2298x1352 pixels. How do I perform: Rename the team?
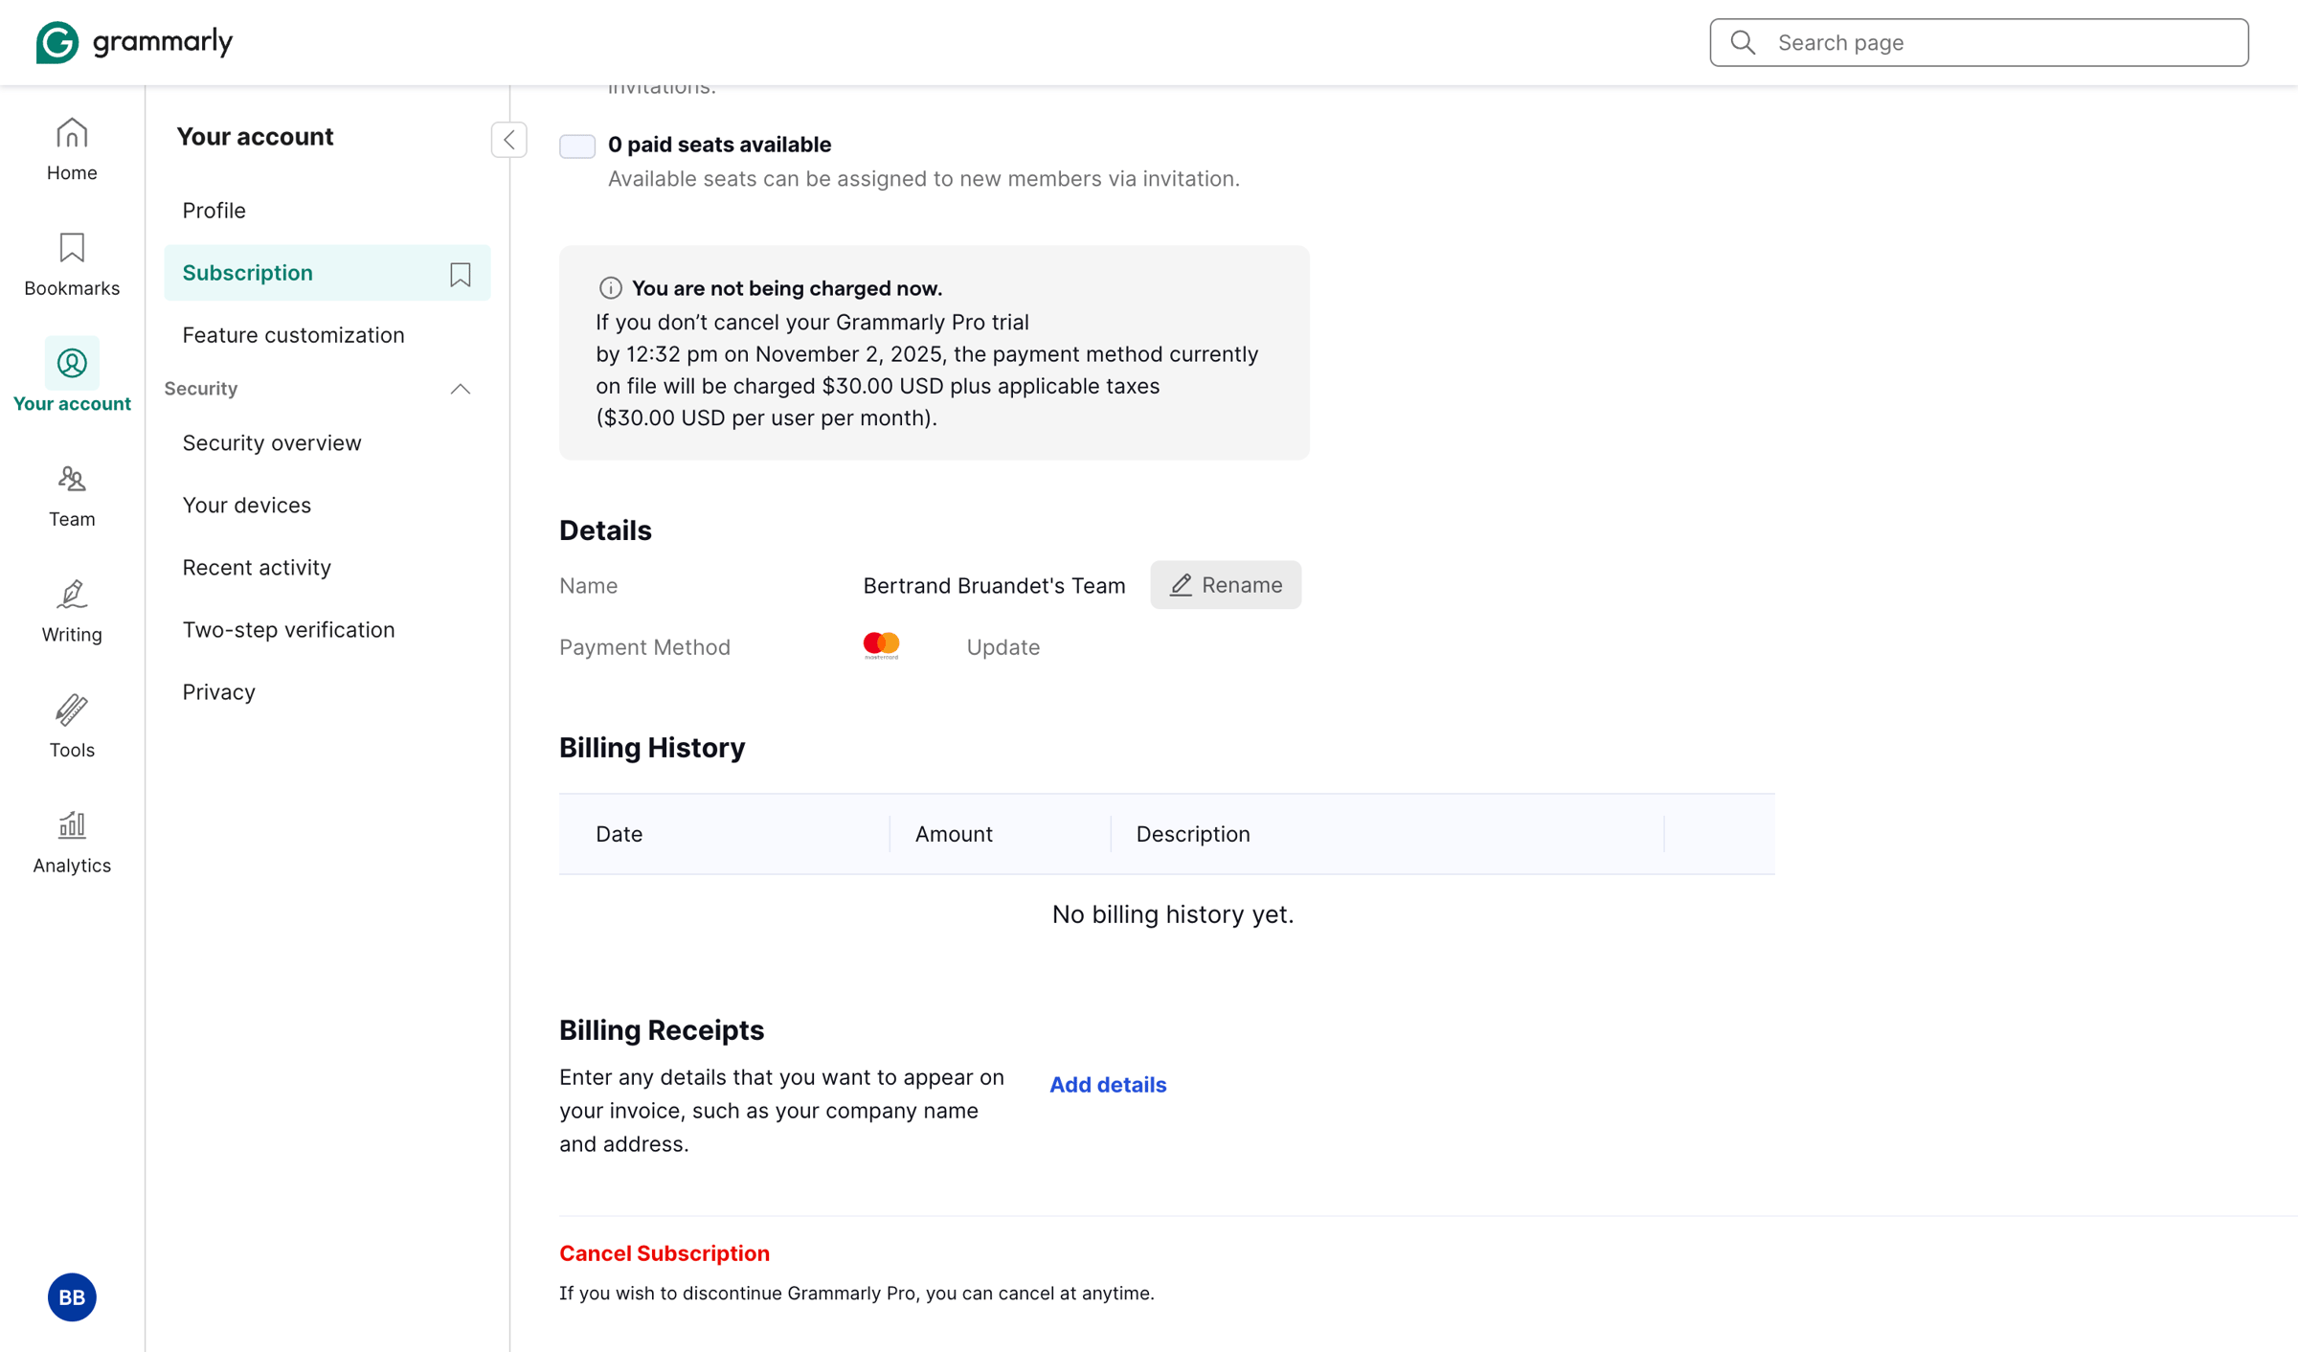[x=1226, y=585]
